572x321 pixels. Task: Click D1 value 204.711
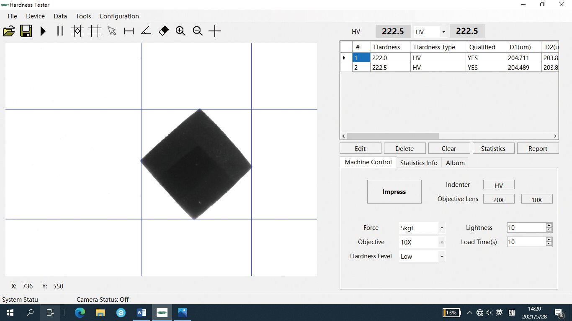pyautogui.click(x=523, y=58)
